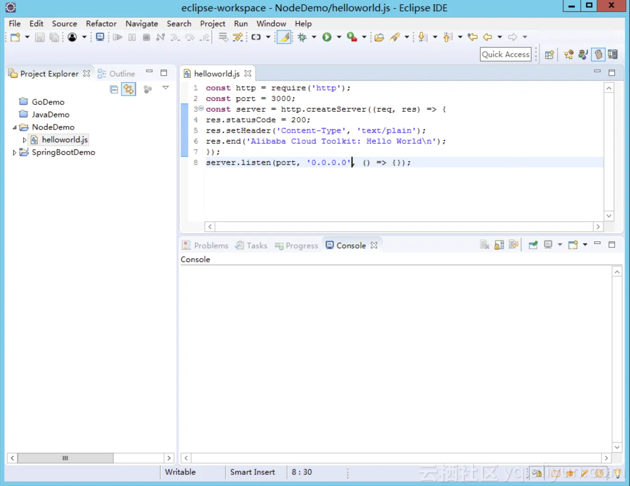Viewport: 630px width, 486px height.
Task: Open the Terminal monitor icon in toolbar
Action: [x=100, y=37]
